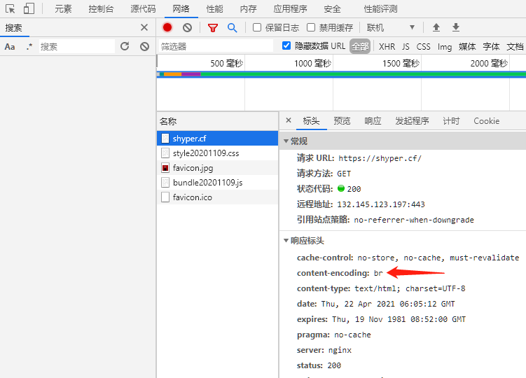Open the 联机 throttling dropdown

coord(391,27)
